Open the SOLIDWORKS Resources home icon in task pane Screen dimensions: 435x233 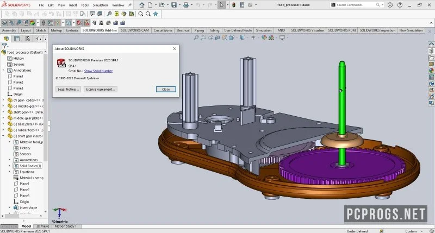tap(431, 45)
